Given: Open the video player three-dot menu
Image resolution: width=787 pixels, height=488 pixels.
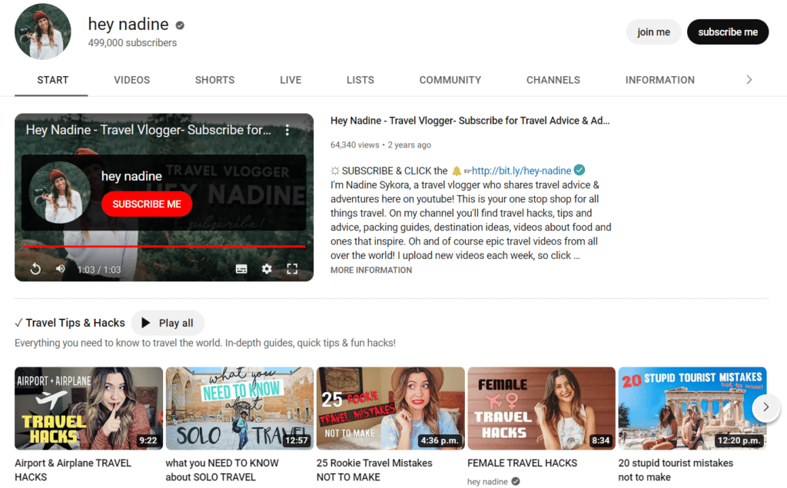Looking at the screenshot, I should 287,130.
